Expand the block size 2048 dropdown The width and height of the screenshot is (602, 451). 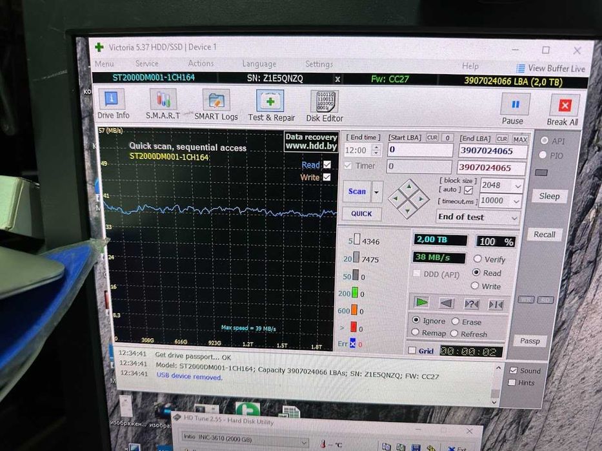pyautogui.click(x=518, y=186)
